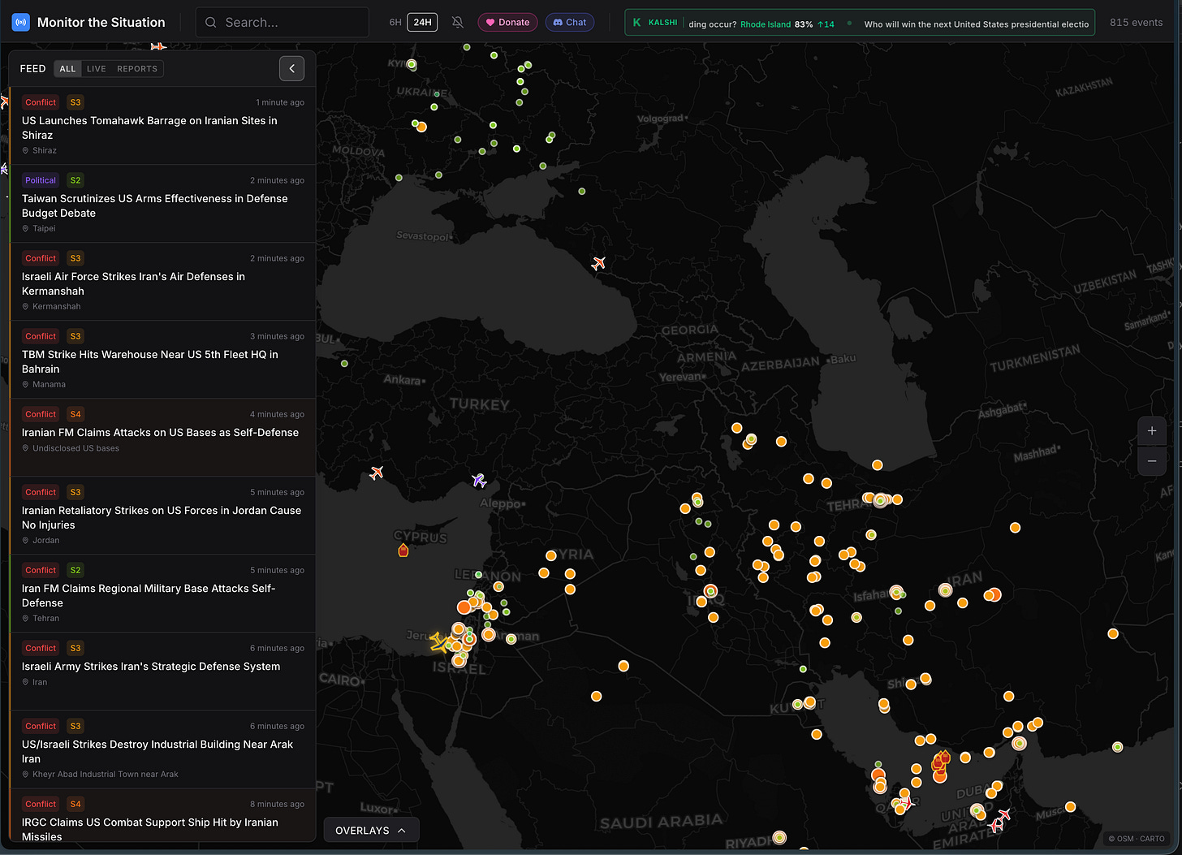
Task: Click the Search input field
Action: [283, 23]
